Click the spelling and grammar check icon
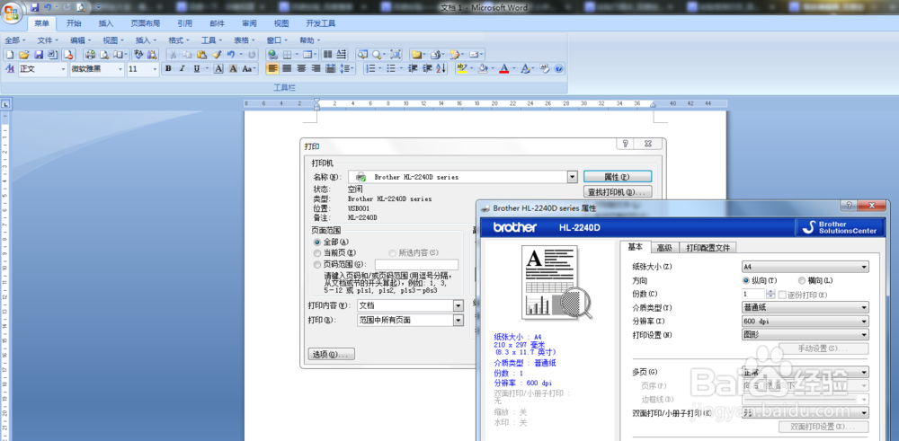The image size is (899, 441). [138, 54]
